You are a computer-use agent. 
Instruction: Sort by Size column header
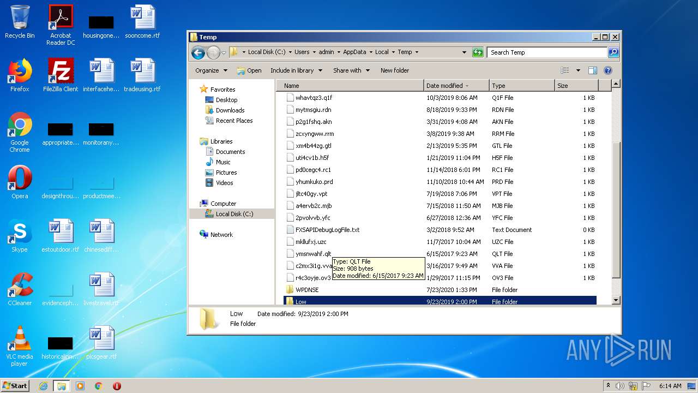point(576,86)
